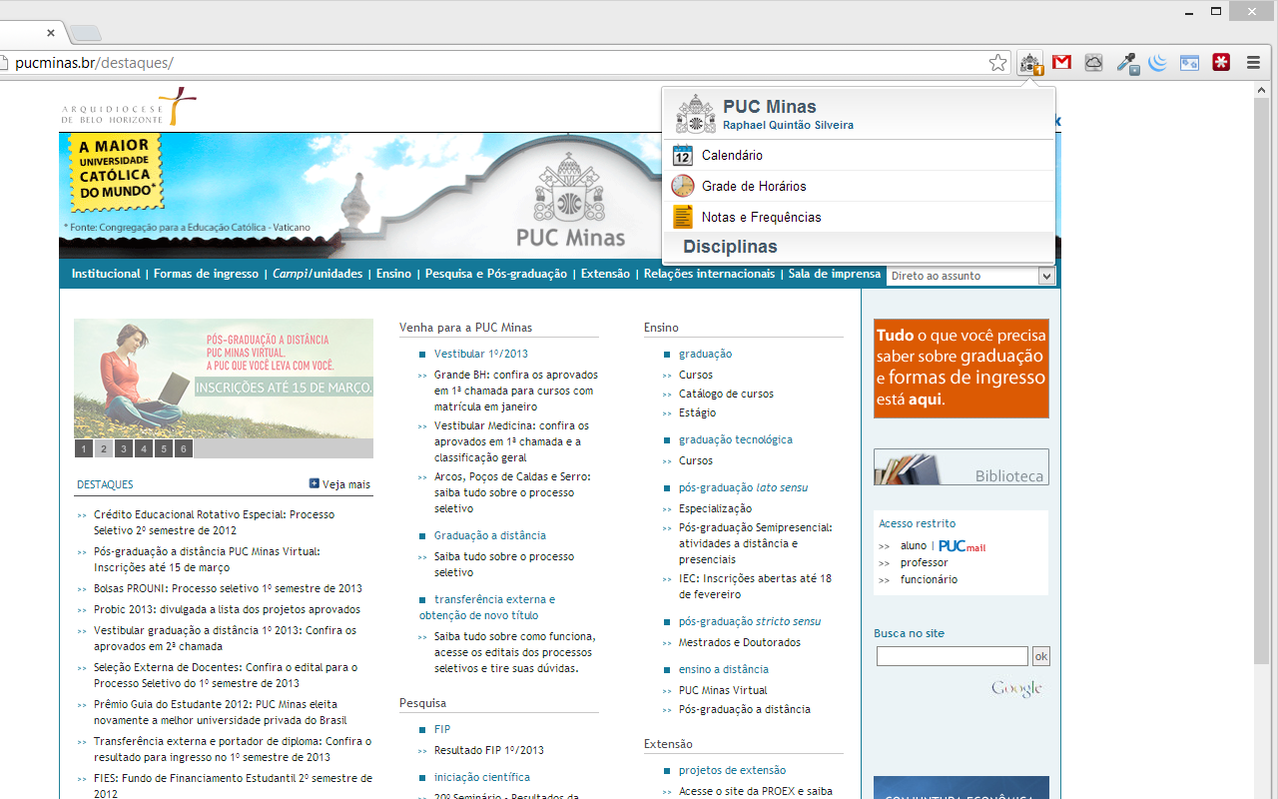Open the funcionário restricted access link

point(929,579)
